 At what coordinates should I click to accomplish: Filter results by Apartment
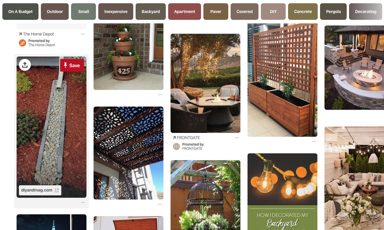[x=185, y=12]
